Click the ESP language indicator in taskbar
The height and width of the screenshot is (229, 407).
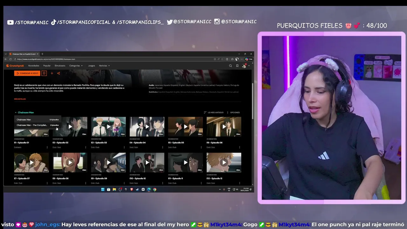229,190
